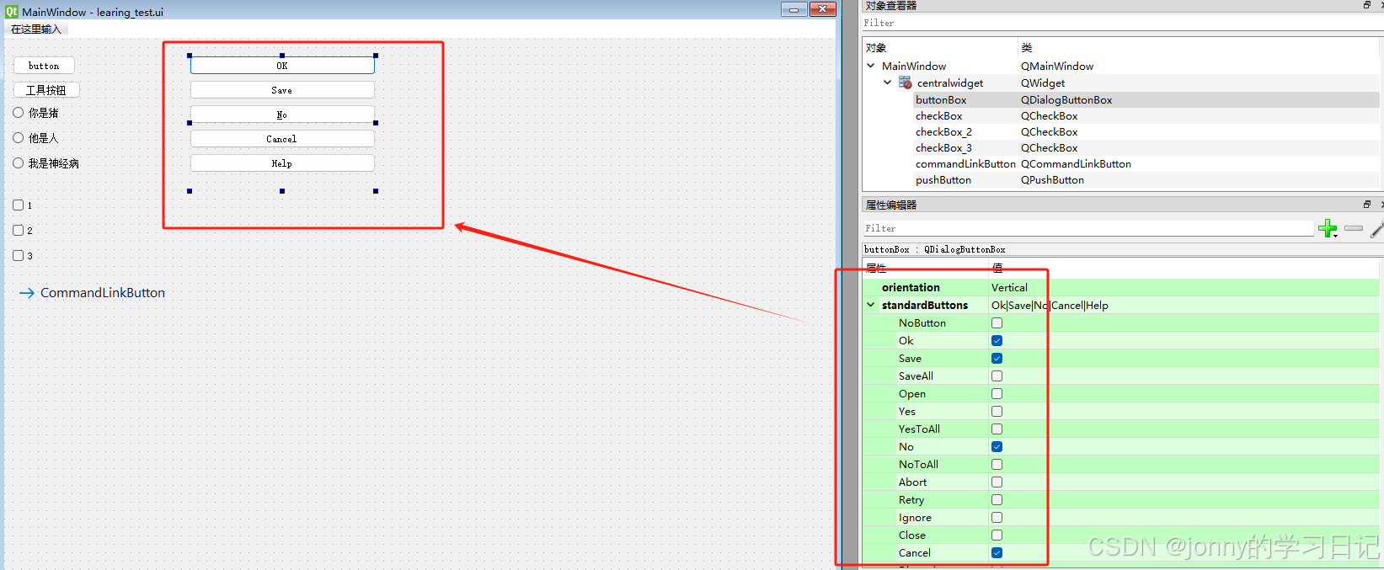
Task: Click the centralwidget layout icon in the tree
Action: click(905, 83)
